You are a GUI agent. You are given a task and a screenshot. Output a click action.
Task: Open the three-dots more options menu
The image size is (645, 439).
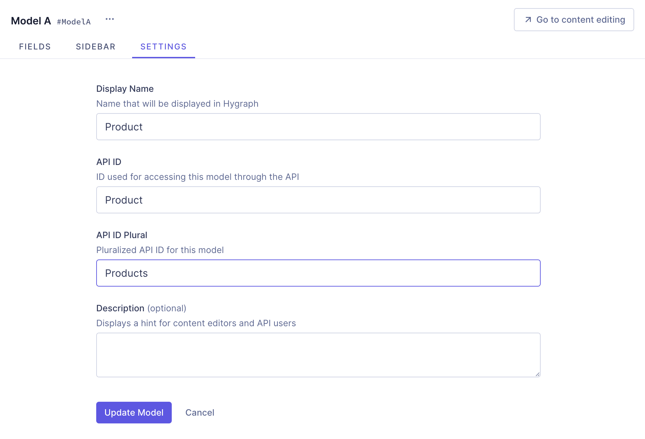pyautogui.click(x=109, y=19)
